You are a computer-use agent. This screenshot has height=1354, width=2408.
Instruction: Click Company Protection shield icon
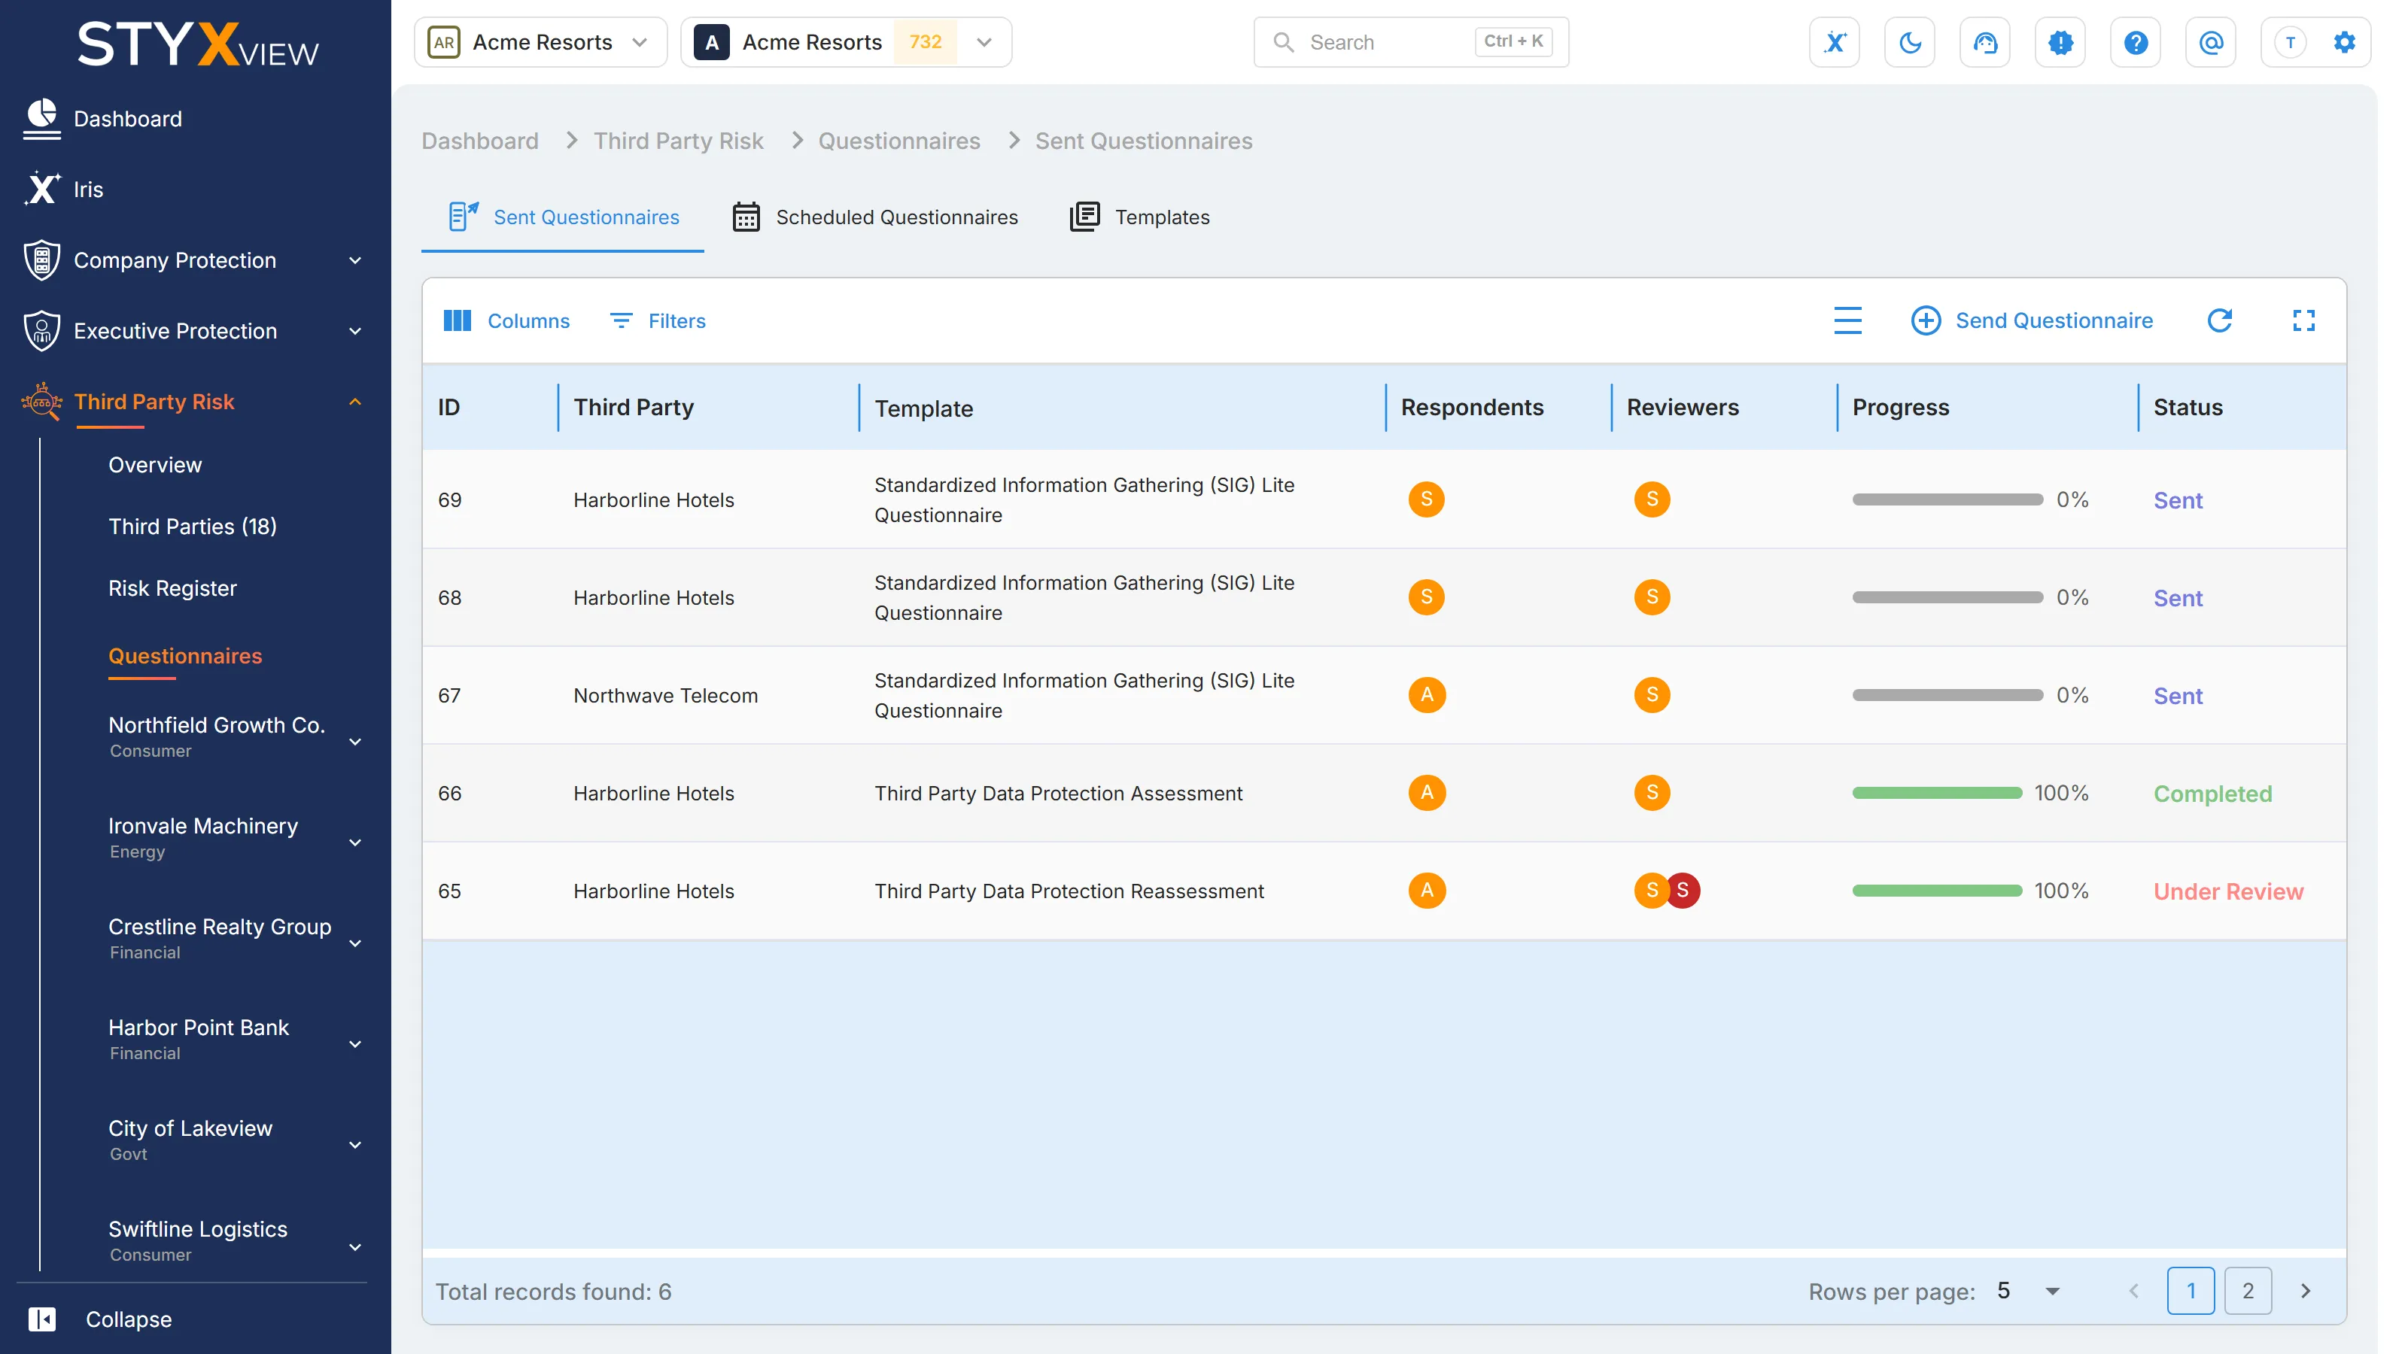point(41,260)
